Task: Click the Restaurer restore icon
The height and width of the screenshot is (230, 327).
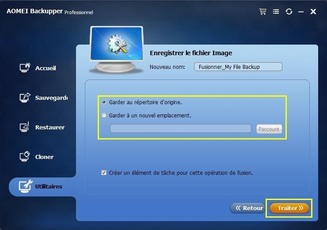Action: 25,127
